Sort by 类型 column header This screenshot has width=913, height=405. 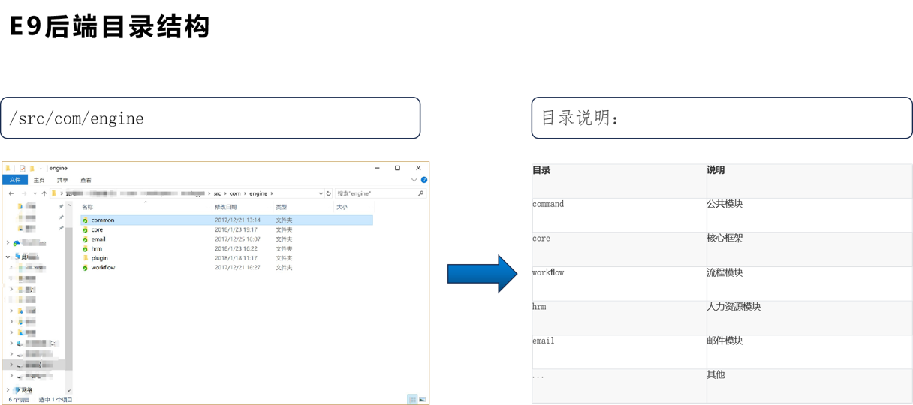(281, 207)
